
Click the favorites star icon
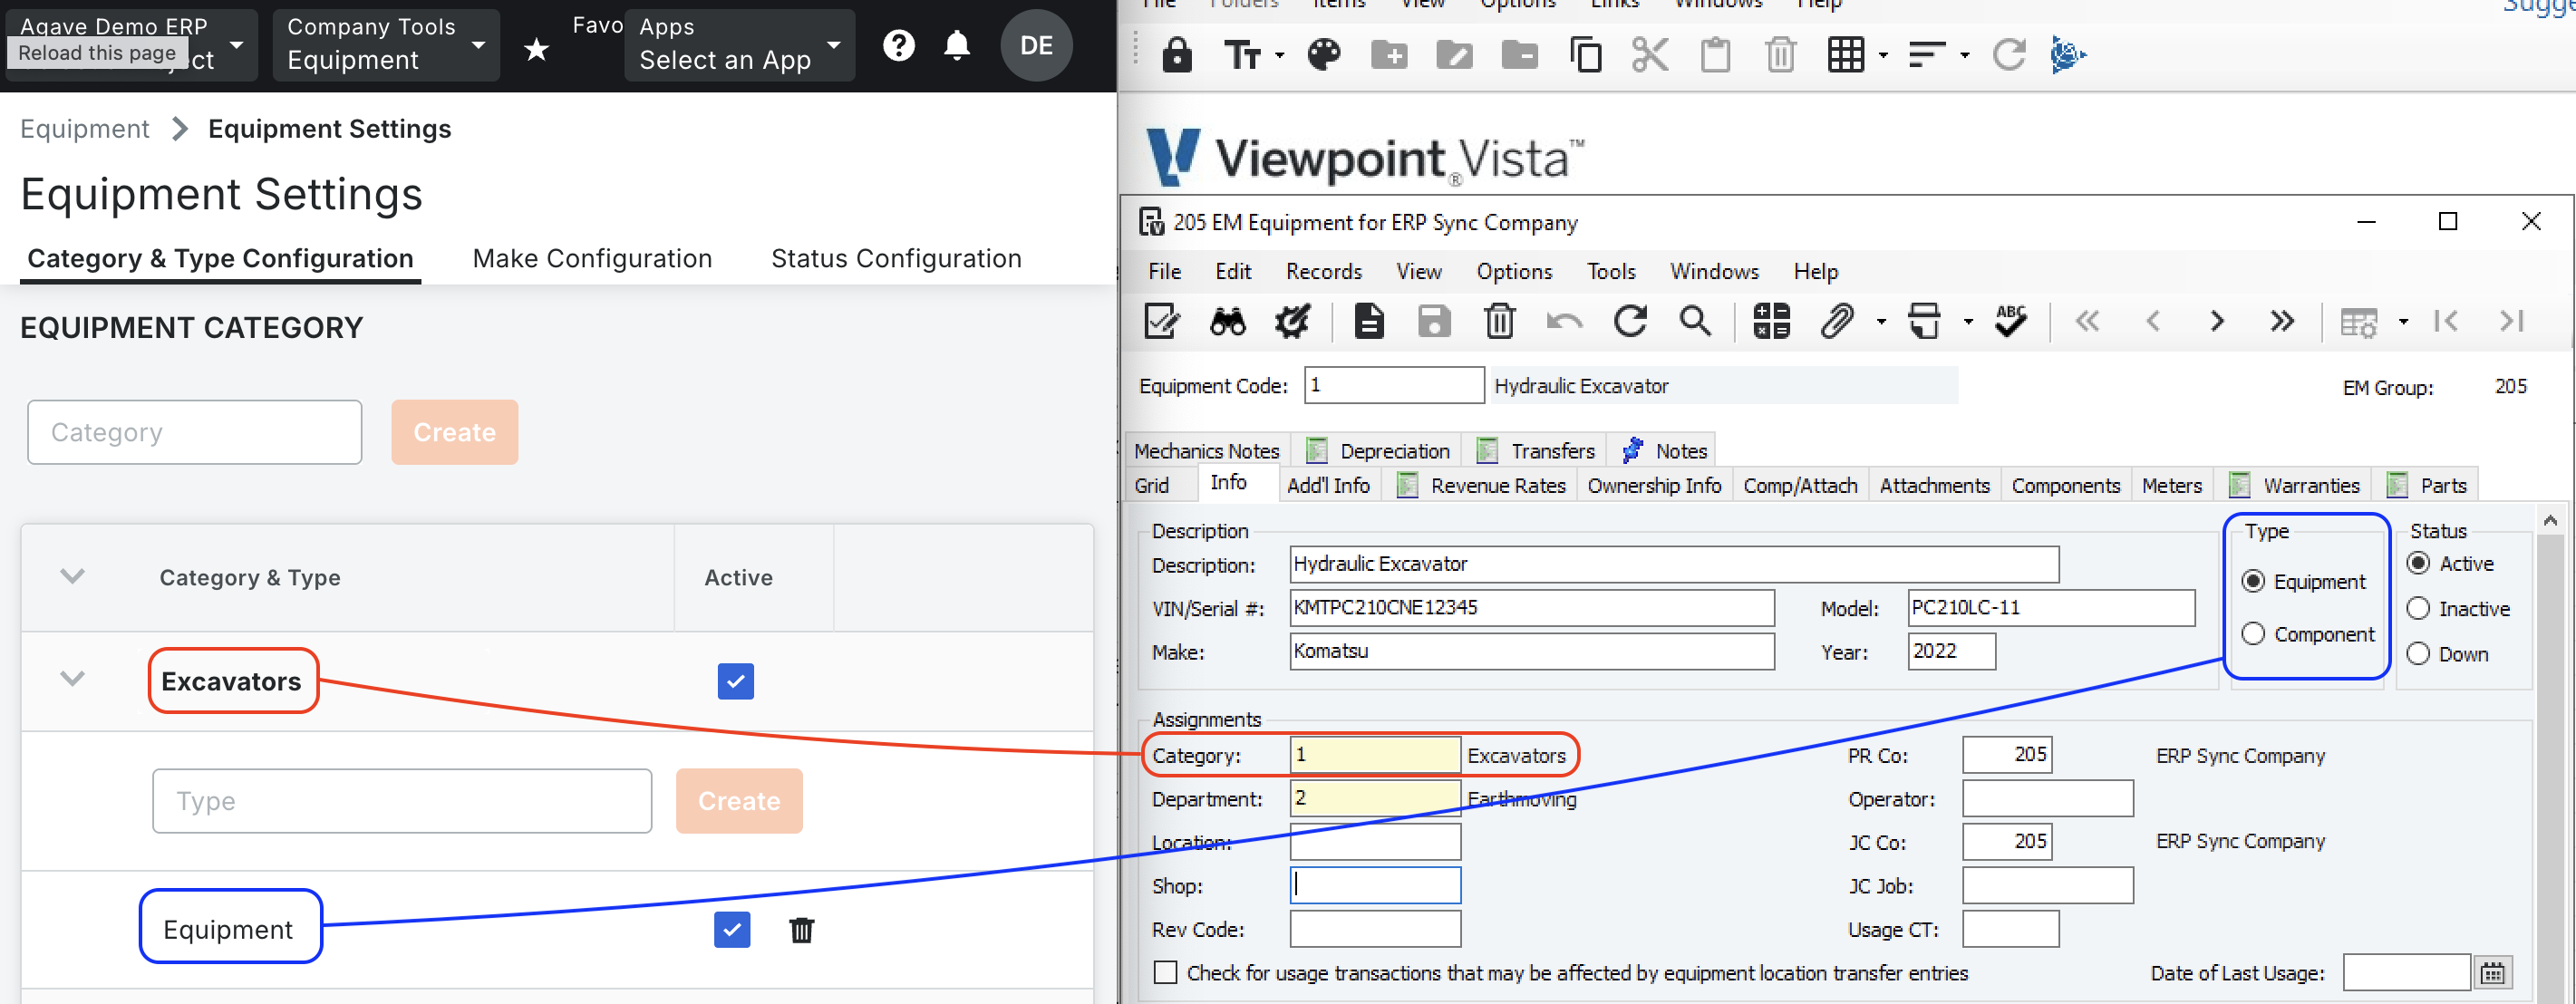tap(537, 48)
